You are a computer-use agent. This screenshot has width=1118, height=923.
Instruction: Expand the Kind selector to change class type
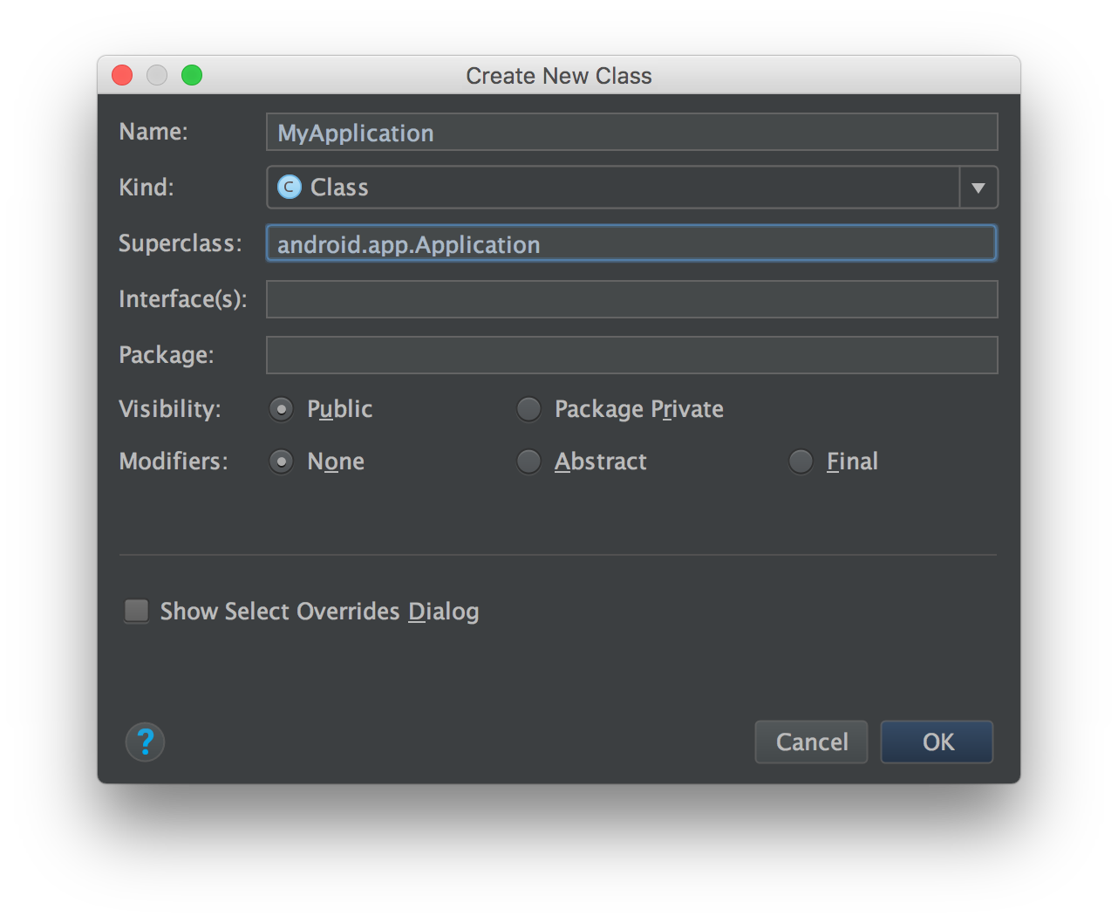[978, 187]
